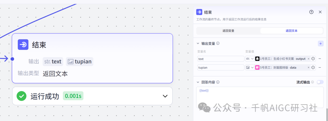
Task: Open variable picker for tupian row
Action: pos(313,68)
